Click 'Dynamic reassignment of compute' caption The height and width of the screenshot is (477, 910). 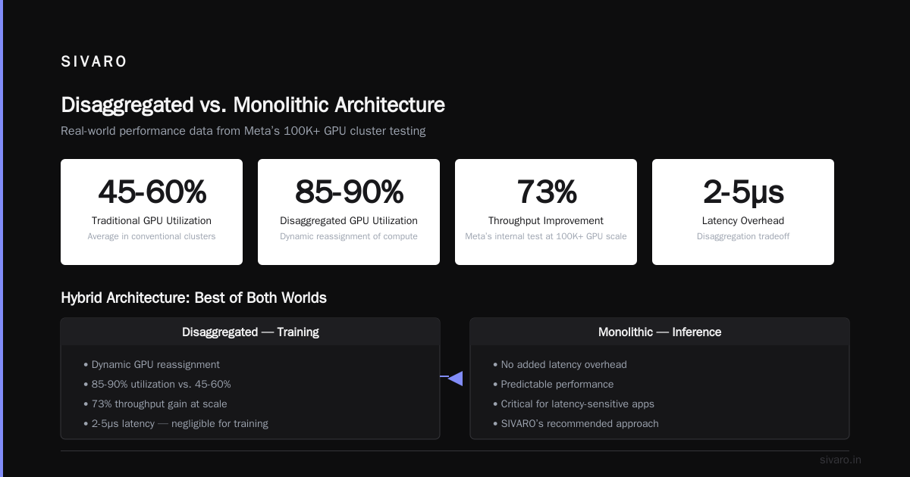coord(349,236)
